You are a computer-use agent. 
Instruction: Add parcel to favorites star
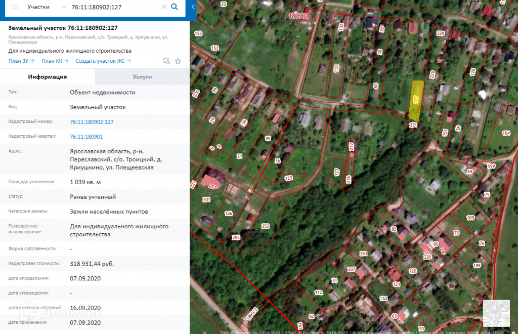(x=178, y=61)
